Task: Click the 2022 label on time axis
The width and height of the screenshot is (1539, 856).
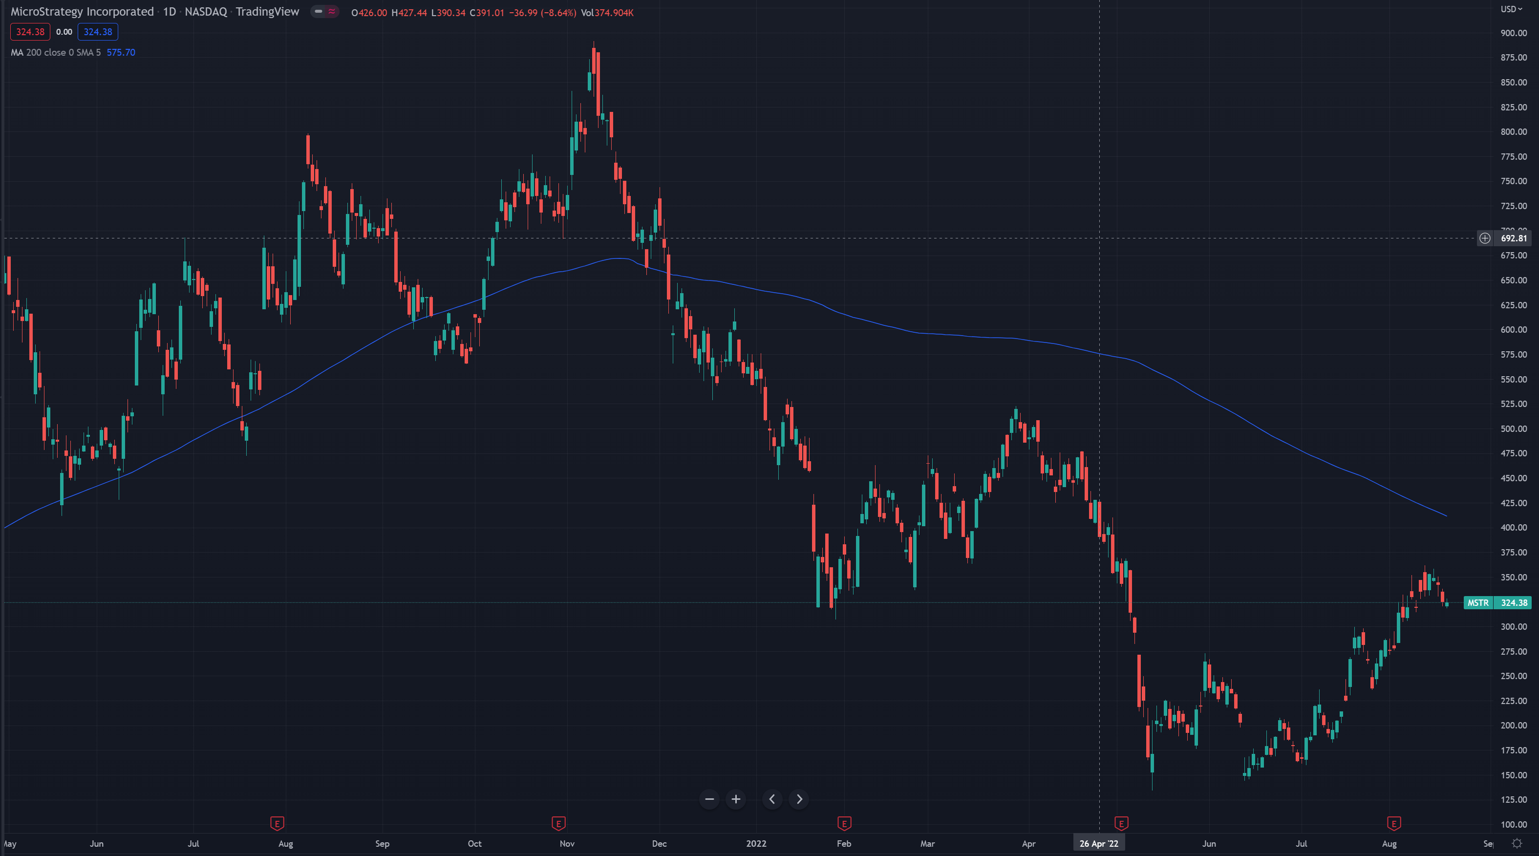Action: click(x=756, y=843)
